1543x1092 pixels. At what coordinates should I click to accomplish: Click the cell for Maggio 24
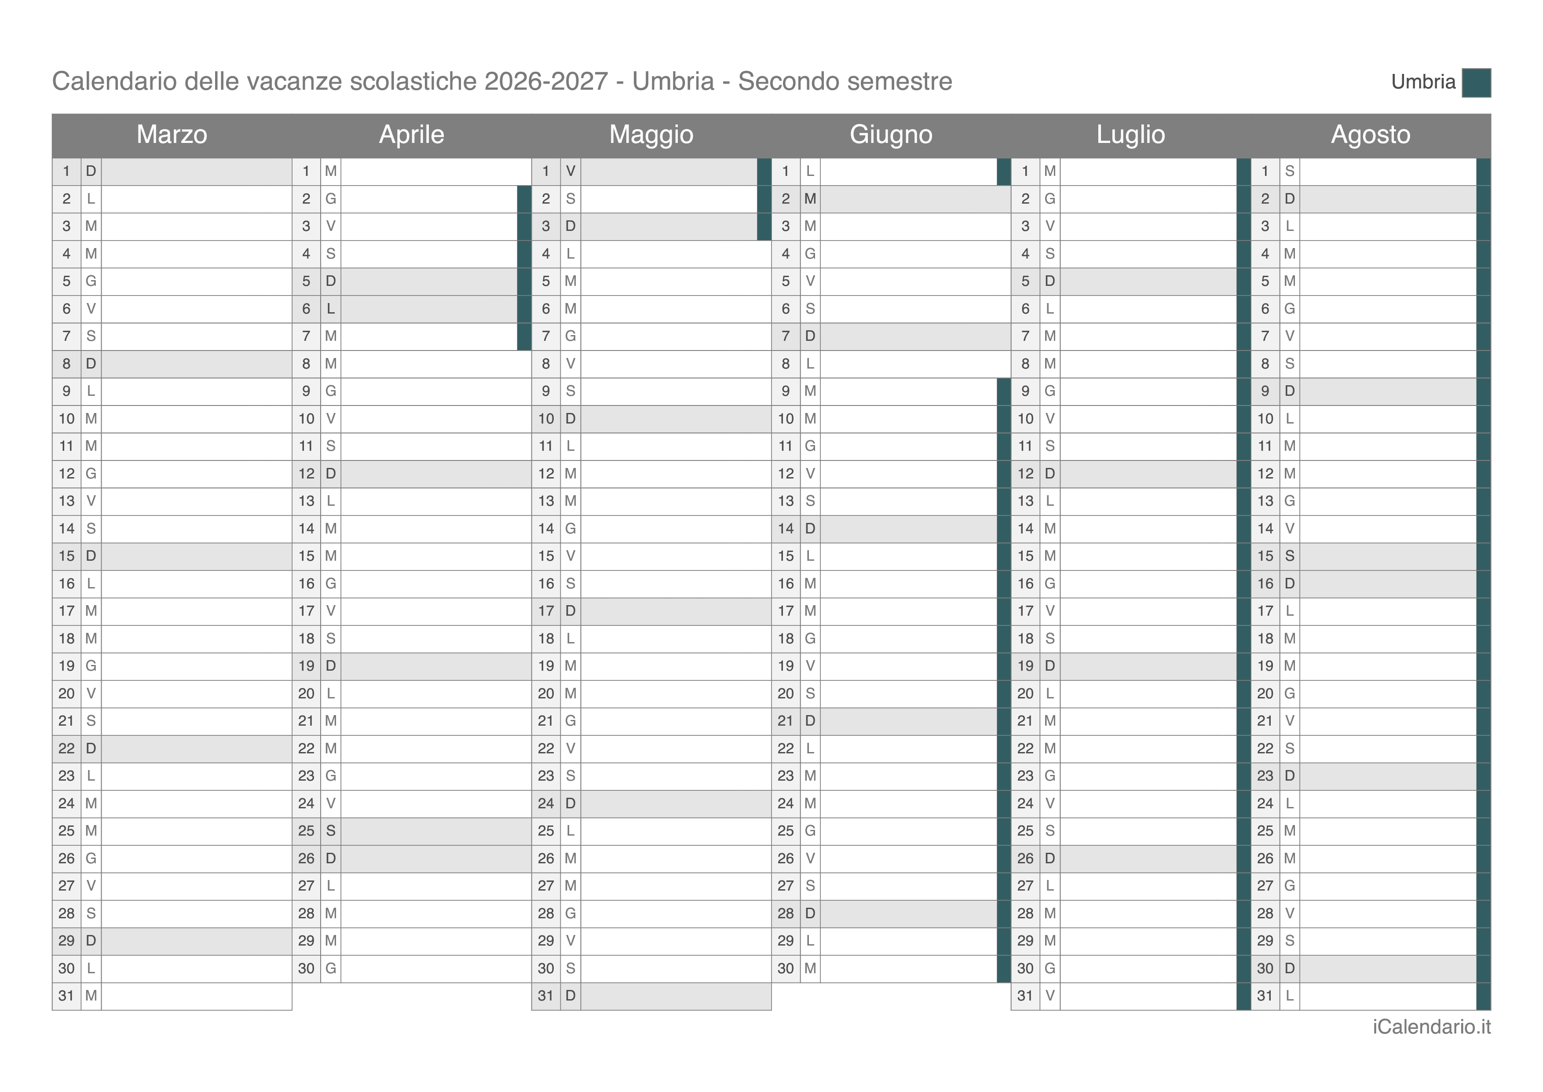[676, 803]
